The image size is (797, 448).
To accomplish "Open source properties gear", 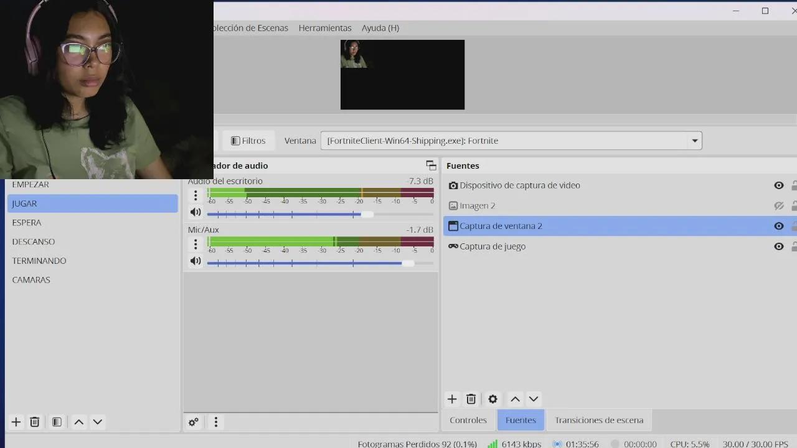I will pos(493,399).
